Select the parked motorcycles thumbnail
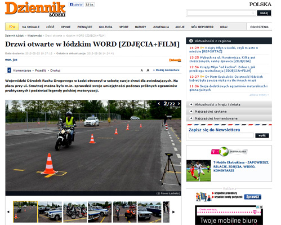This screenshot has width=281, height=225. tap(75, 212)
